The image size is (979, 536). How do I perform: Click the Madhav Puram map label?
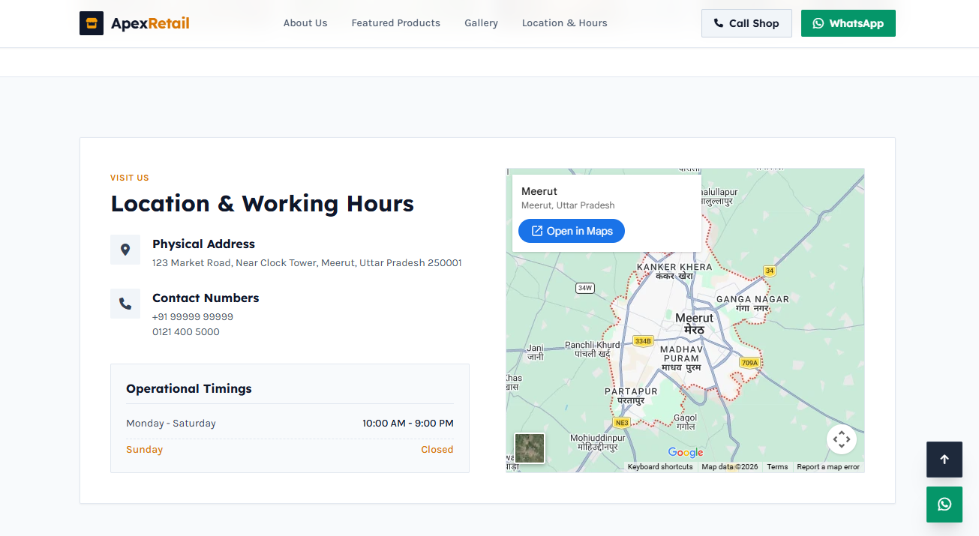681,358
